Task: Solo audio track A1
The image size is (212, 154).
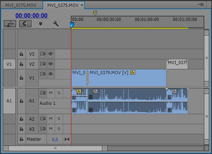Action: point(59,93)
